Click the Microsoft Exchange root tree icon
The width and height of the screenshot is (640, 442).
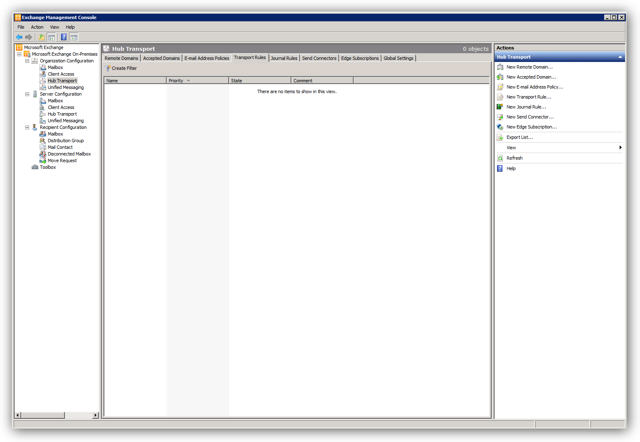(19, 47)
